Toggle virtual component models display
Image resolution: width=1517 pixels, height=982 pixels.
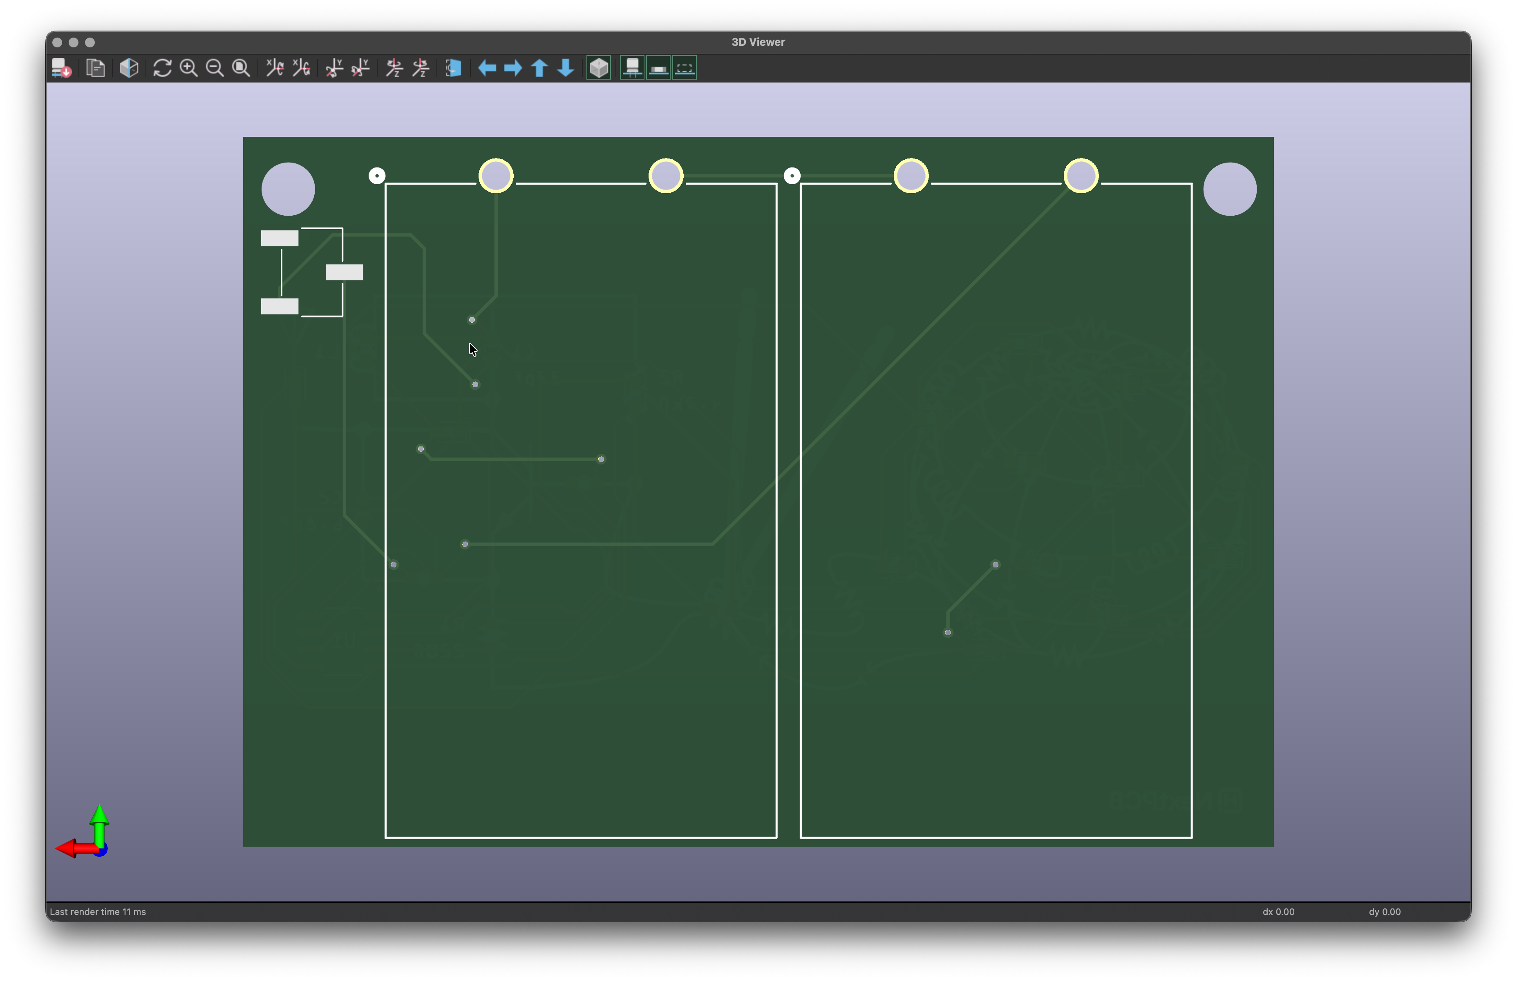pos(685,68)
